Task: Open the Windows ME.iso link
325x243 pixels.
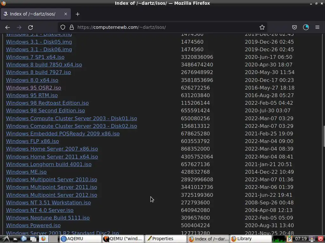Action: [x=26, y=172]
